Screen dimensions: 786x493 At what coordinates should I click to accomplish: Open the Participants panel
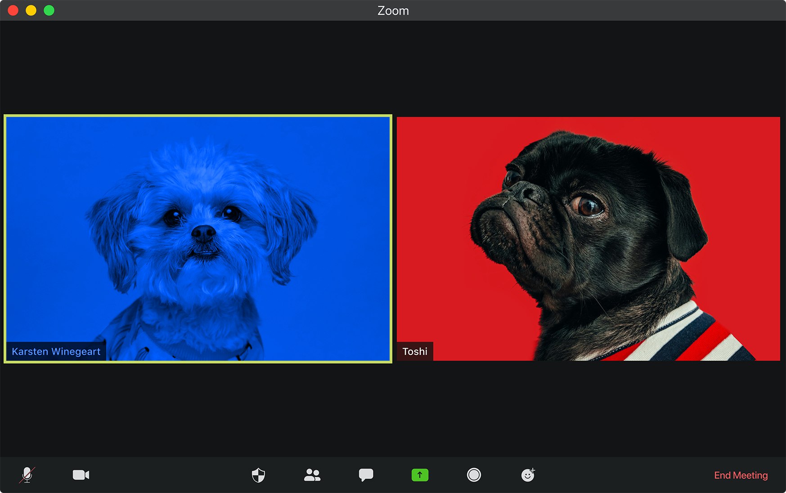click(x=312, y=475)
